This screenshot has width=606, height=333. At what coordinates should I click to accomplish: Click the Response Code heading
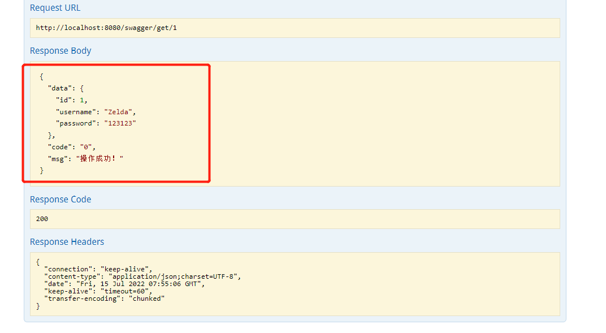[60, 200]
